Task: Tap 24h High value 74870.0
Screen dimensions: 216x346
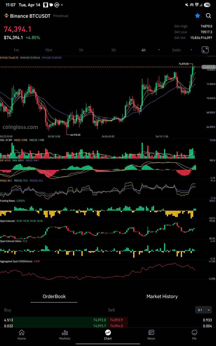Action: [206, 26]
